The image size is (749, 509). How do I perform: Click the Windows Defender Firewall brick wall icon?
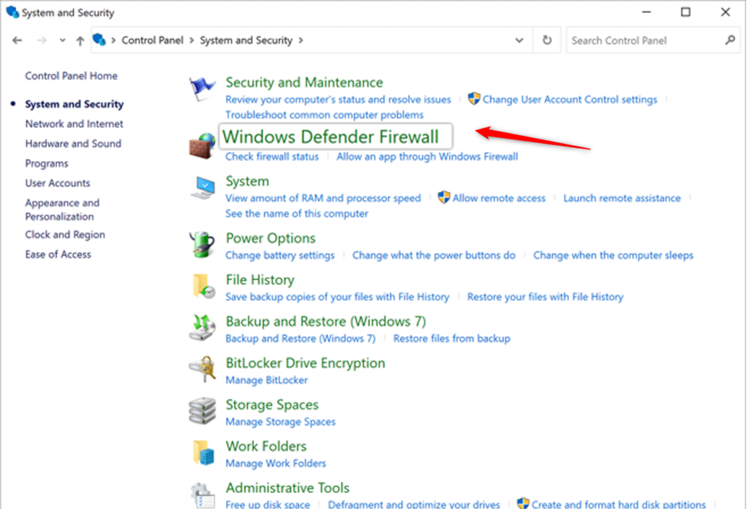(202, 146)
